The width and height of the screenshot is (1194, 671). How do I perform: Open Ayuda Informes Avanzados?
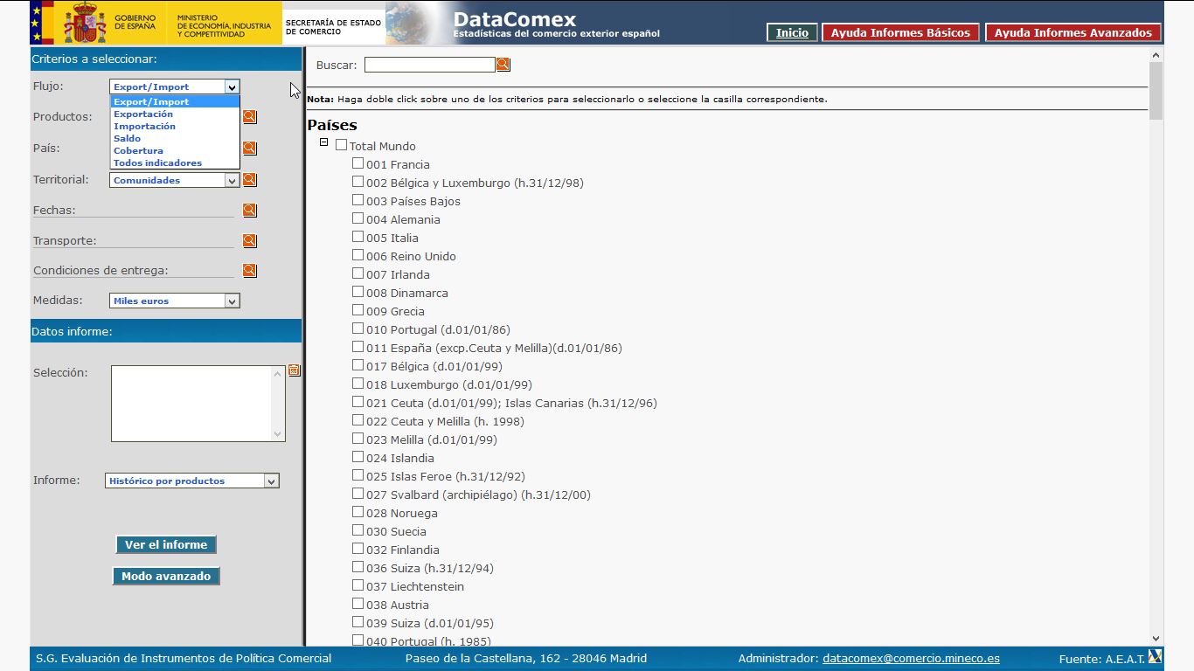pyautogui.click(x=1073, y=32)
